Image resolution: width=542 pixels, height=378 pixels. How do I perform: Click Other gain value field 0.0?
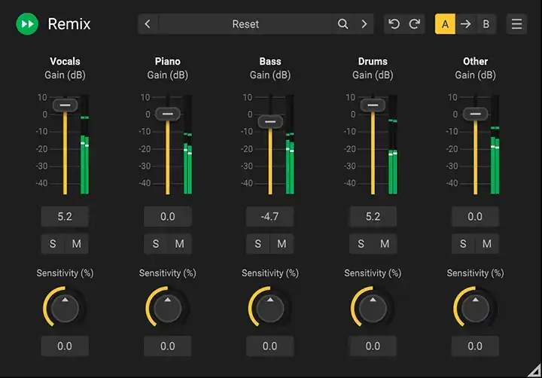pos(475,217)
